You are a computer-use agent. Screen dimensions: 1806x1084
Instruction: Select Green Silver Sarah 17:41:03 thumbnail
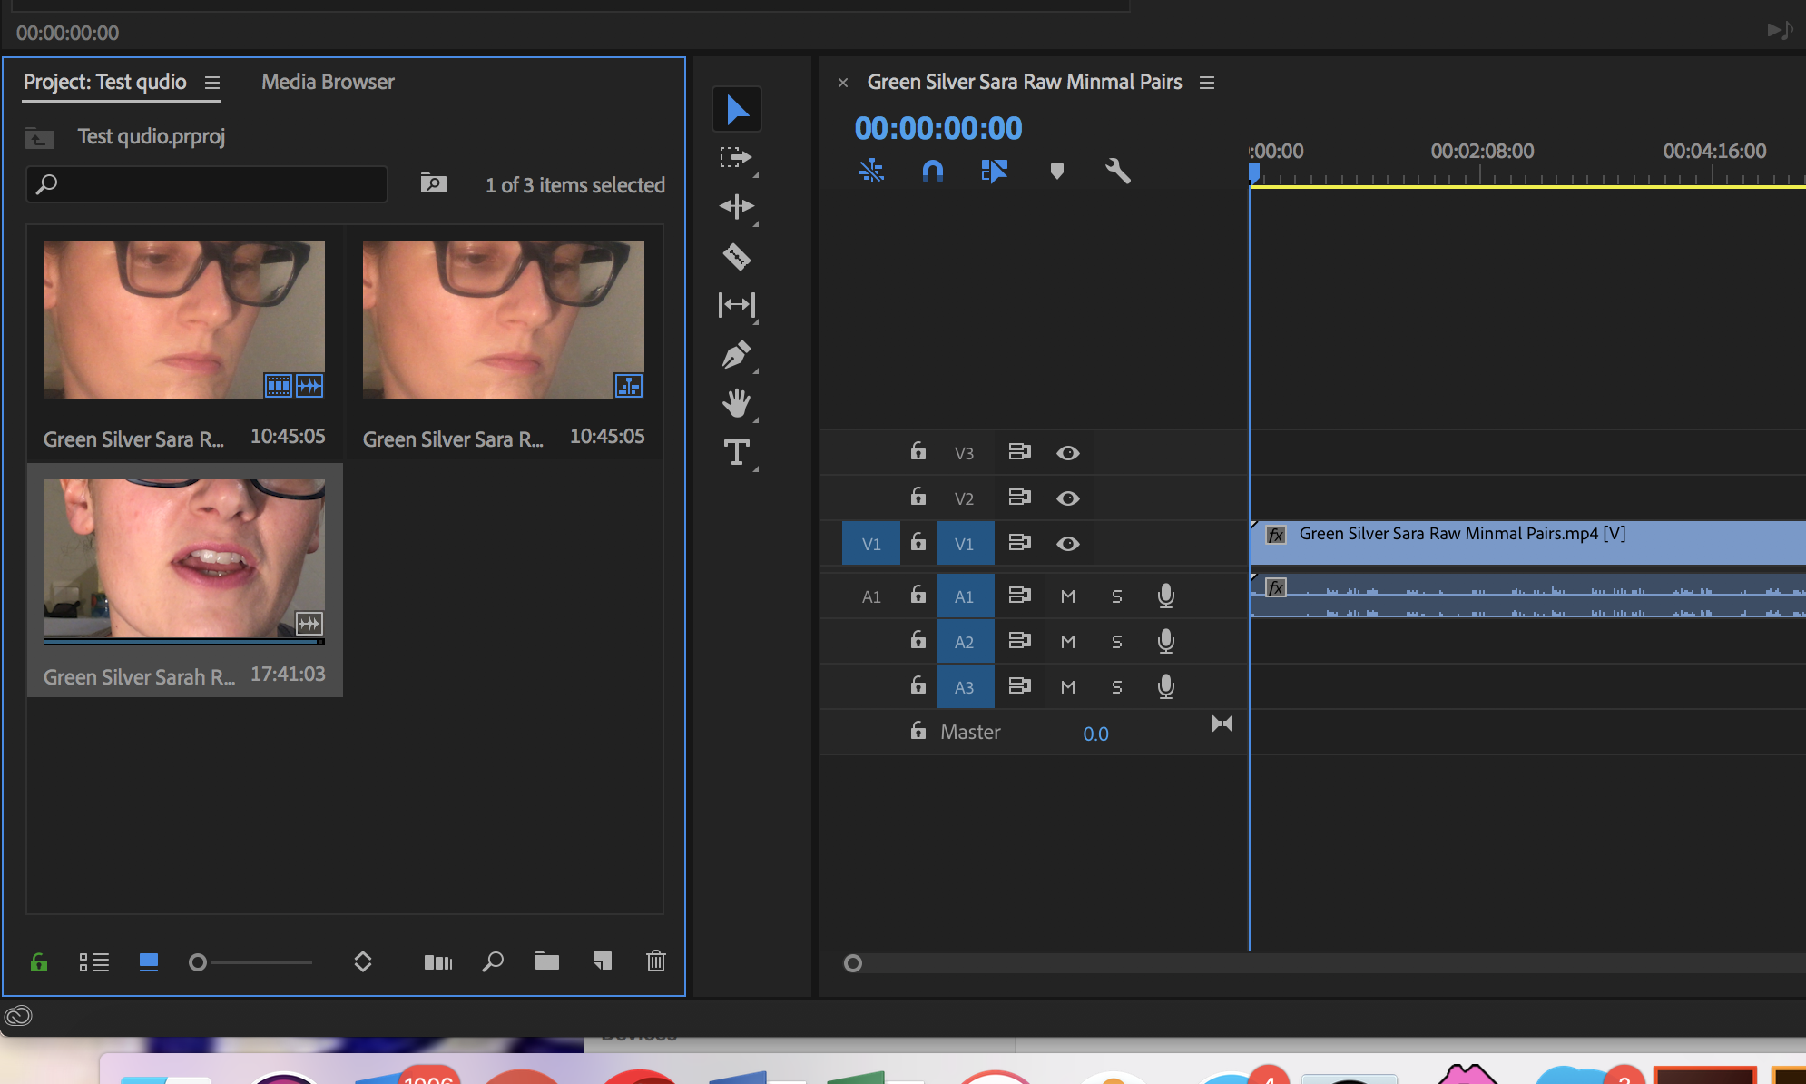[184, 558]
